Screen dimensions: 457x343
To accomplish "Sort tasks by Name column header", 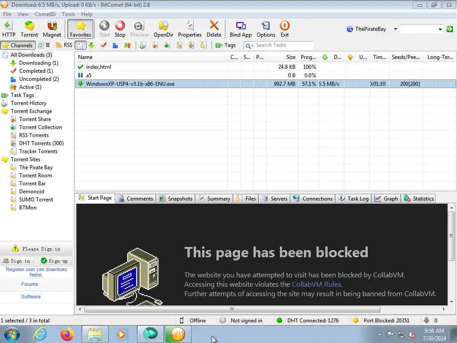I will (151, 57).
